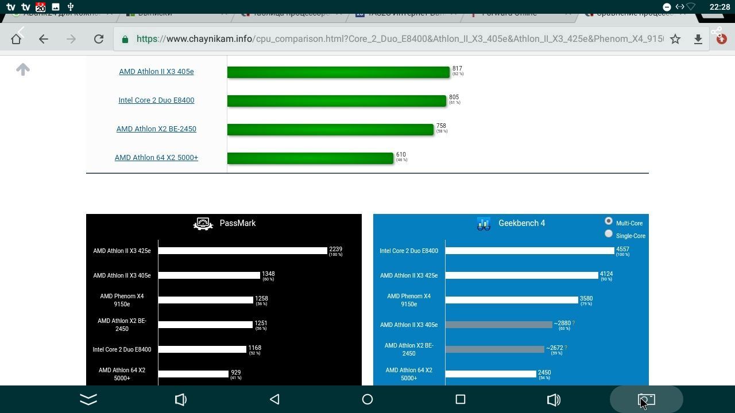735x413 pixels.
Task: Open the AMD Athlon 64 X2 5000+ link
Action: click(x=156, y=157)
